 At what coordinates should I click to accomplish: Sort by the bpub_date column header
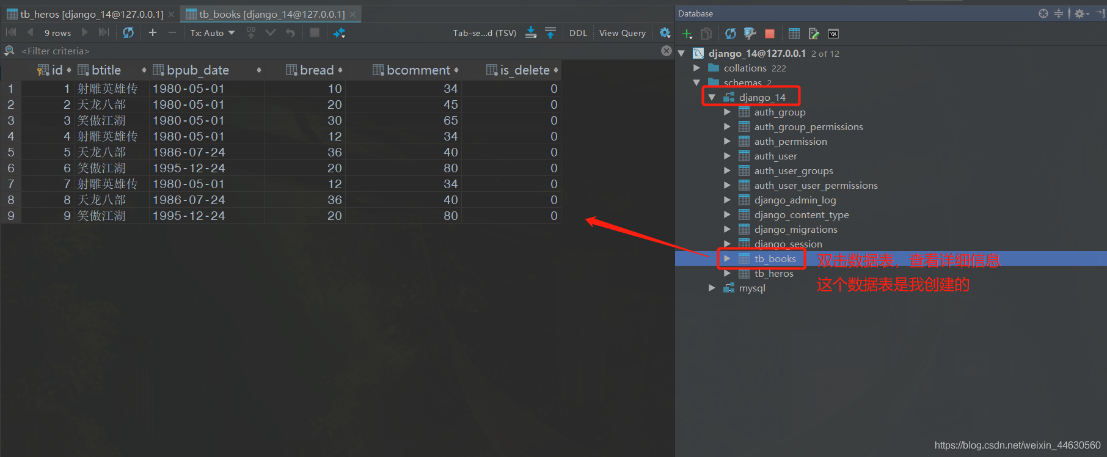coord(207,70)
